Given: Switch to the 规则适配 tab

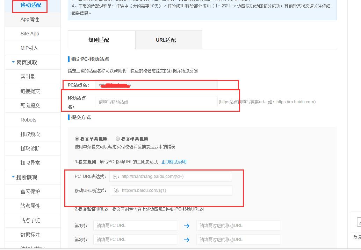Looking at the screenshot, I should pos(99,40).
